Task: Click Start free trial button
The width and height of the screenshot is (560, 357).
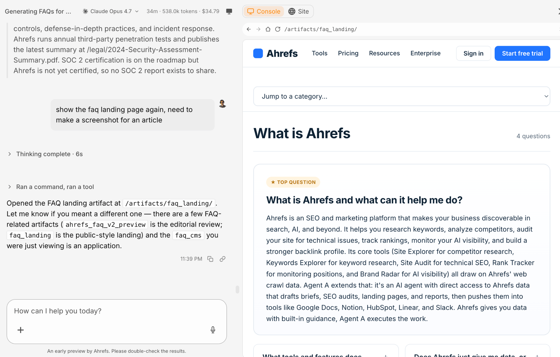Action: pyautogui.click(x=522, y=53)
